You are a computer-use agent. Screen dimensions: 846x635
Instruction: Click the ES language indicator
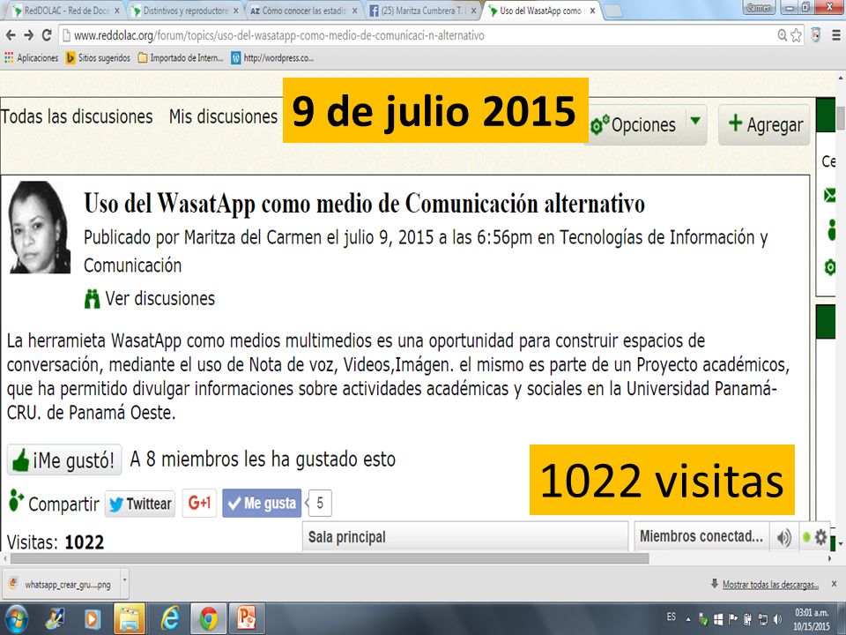pos(672,616)
